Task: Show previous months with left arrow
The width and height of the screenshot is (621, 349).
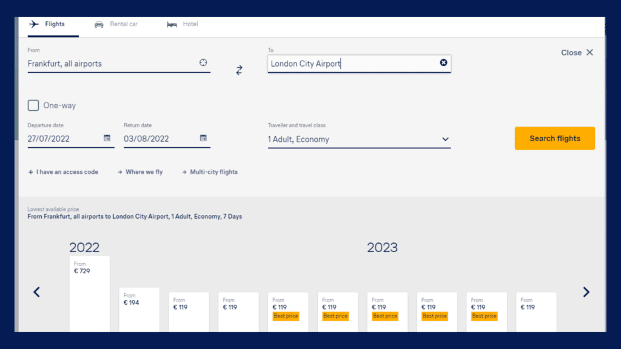Action: [x=36, y=292]
